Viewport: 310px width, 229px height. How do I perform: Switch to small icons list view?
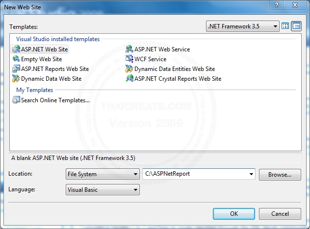tap(296, 26)
